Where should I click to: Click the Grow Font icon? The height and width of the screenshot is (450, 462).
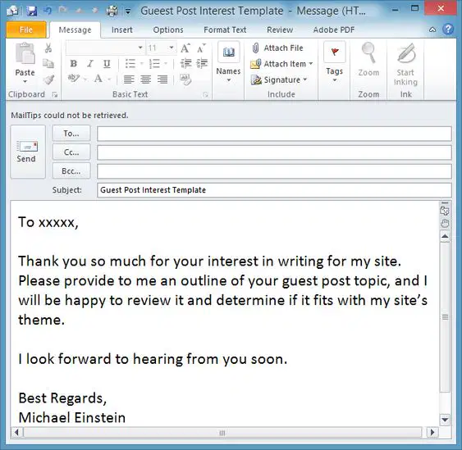click(185, 48)
